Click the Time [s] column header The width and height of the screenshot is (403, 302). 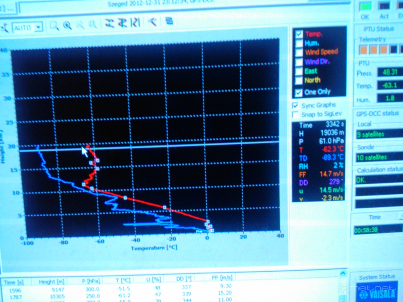(x=13, y=282)
